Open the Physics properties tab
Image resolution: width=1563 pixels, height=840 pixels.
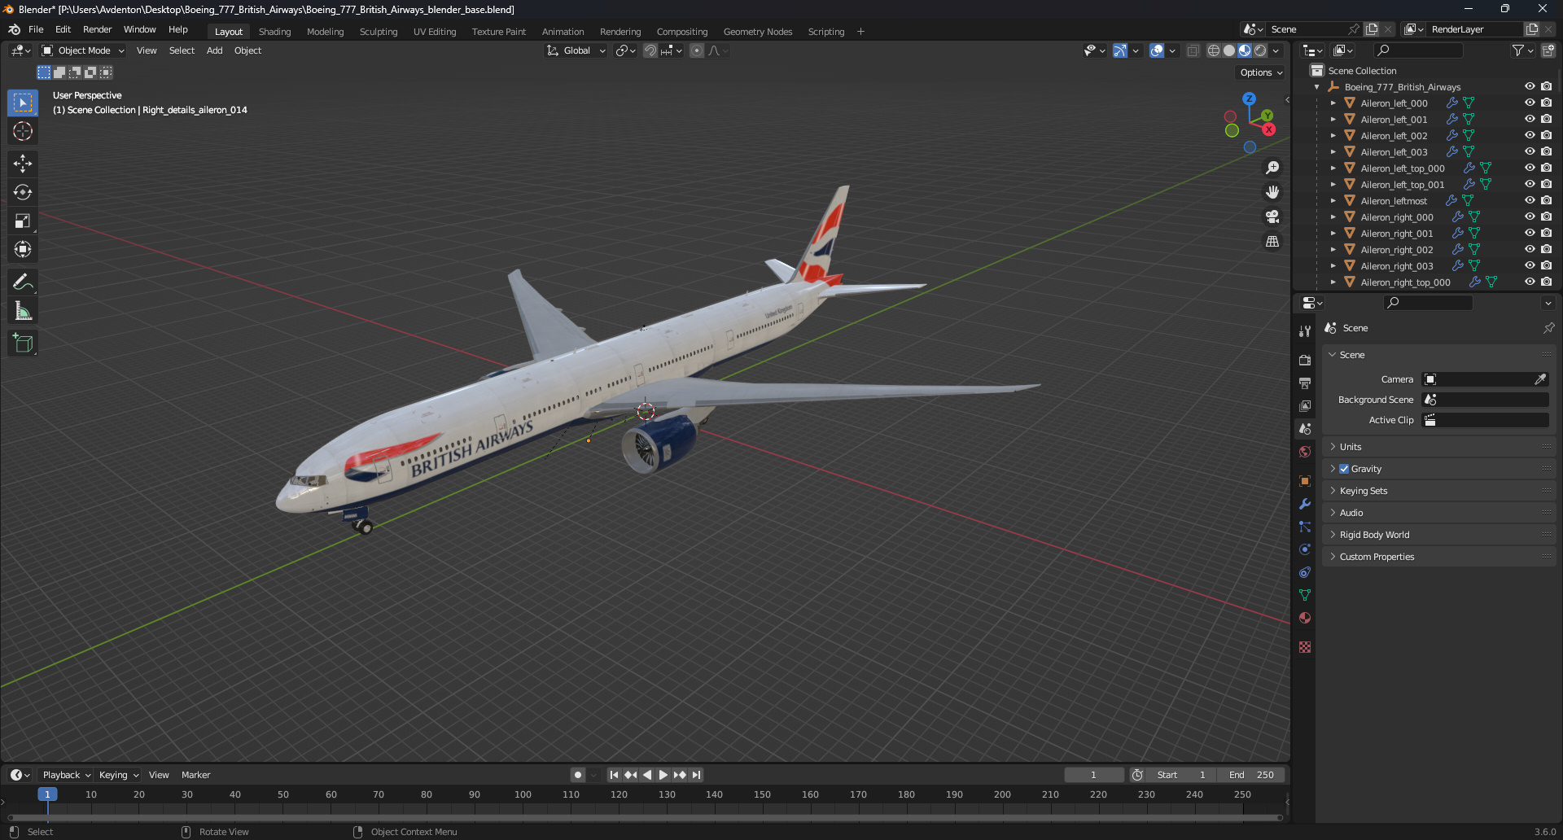click(x=1305, y=549)
